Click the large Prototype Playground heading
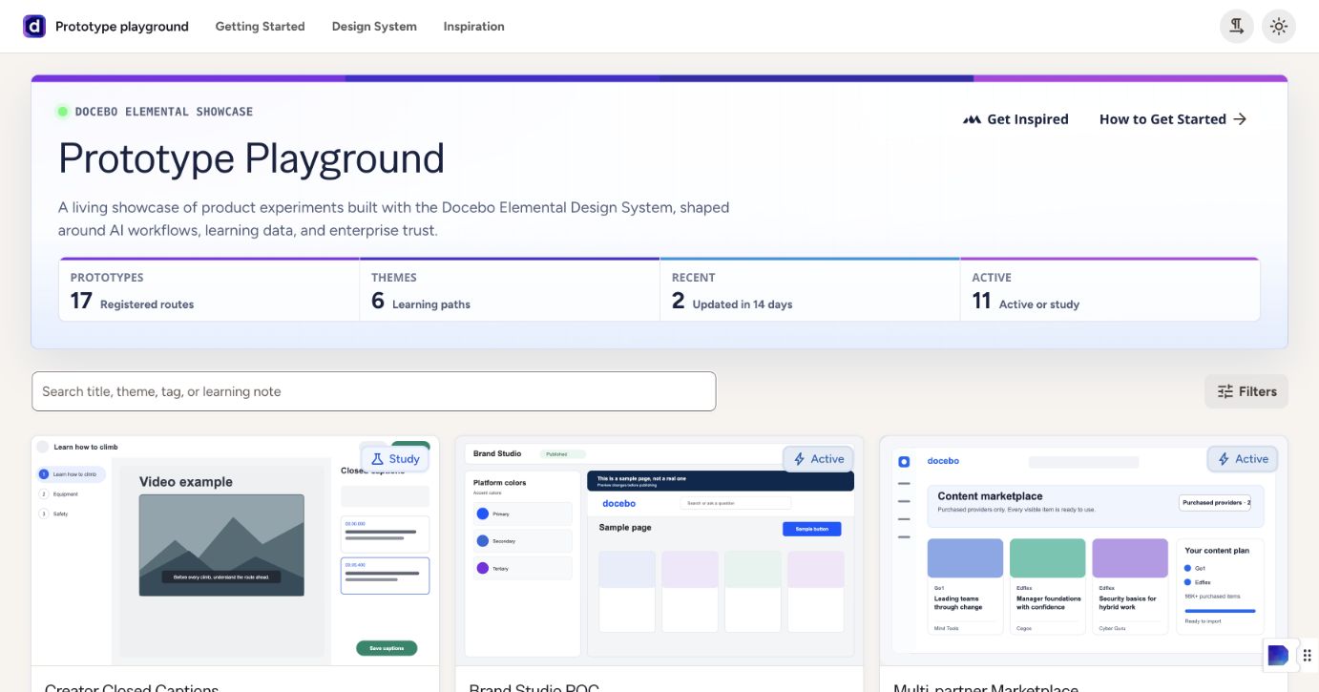Screen dimensions: 1319x692 point(251,158)
